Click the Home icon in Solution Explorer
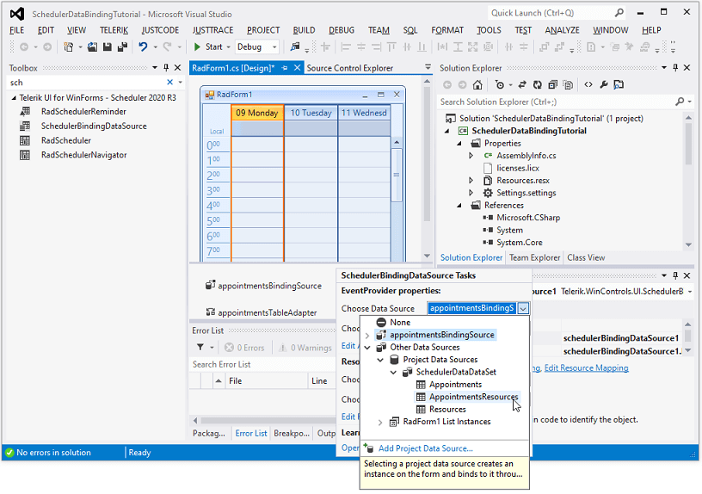This screenshot has height=494, width=702. (x=477, y=84)
